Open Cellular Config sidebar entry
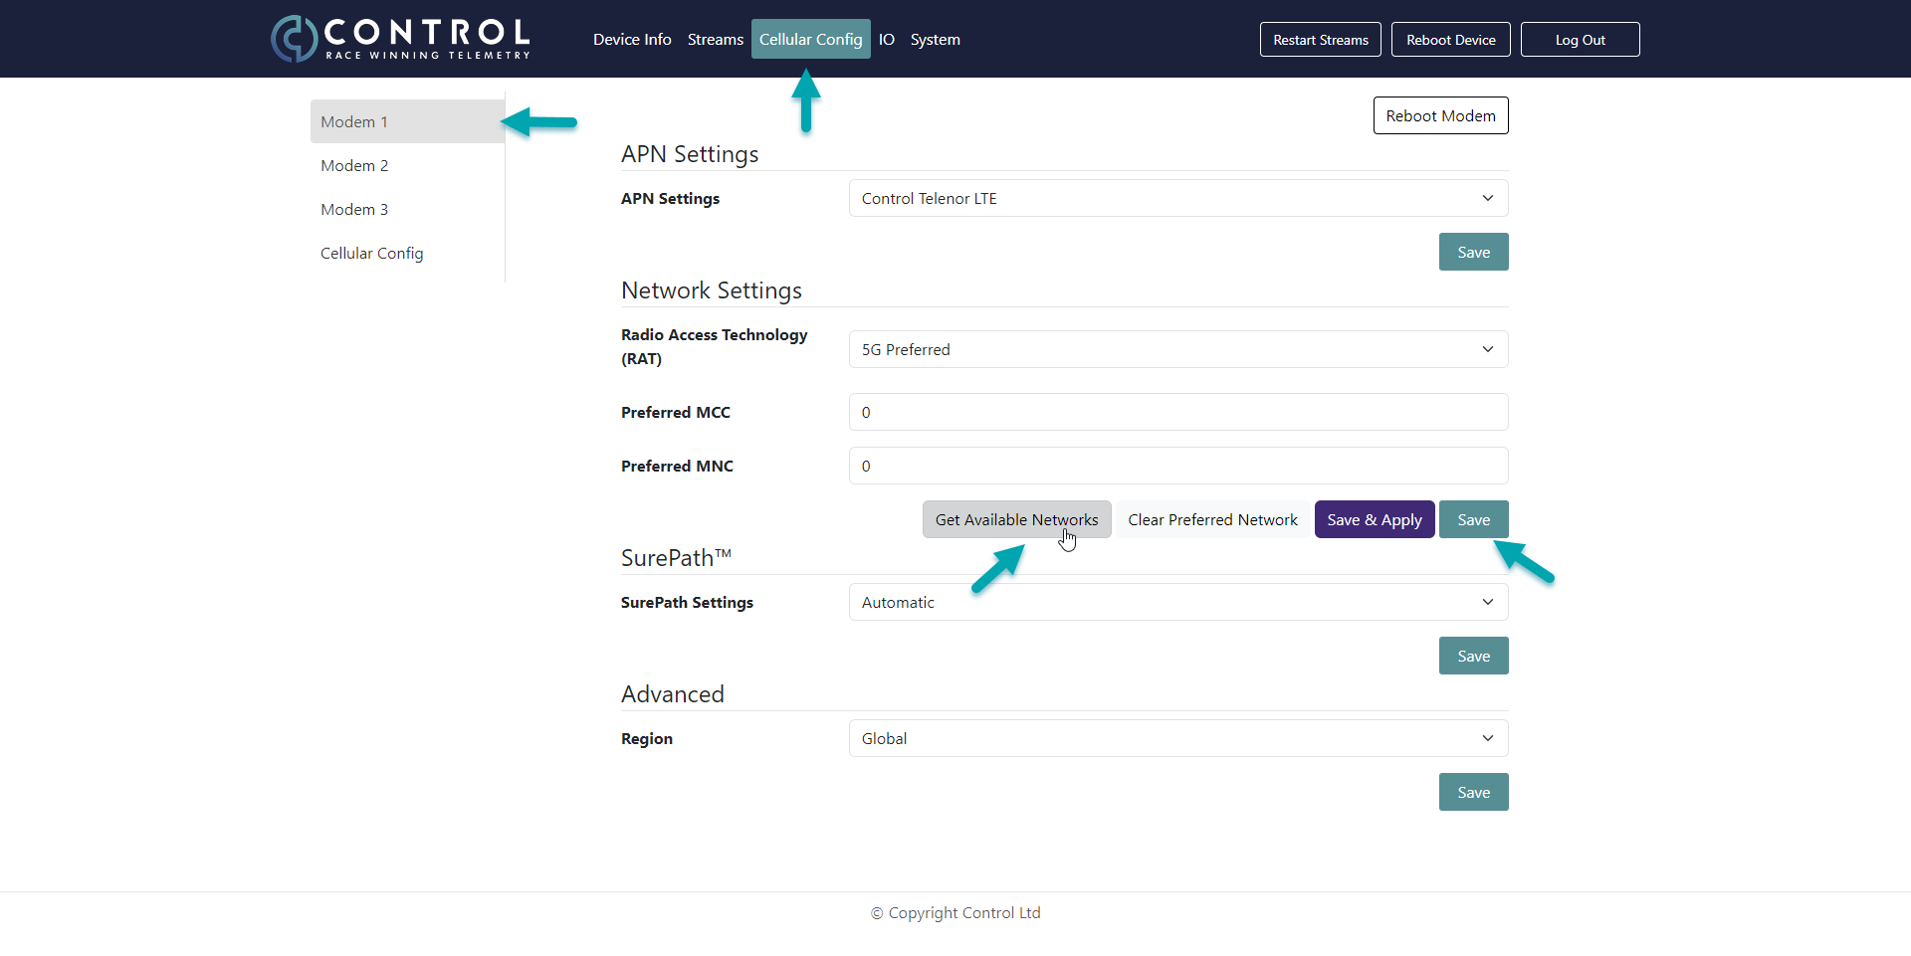Viewport: 1911px width, 956px height. pyautogui.click(x=371, y=254)
